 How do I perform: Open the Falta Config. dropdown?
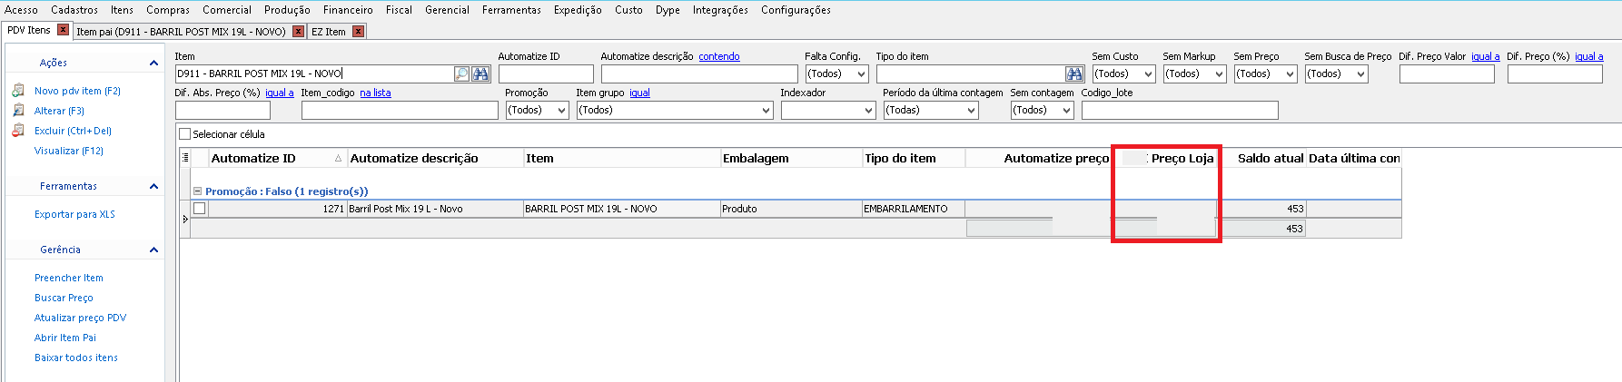[x=862, y=73]
